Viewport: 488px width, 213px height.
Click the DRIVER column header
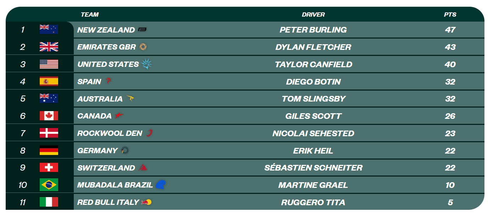coord(313,15)
